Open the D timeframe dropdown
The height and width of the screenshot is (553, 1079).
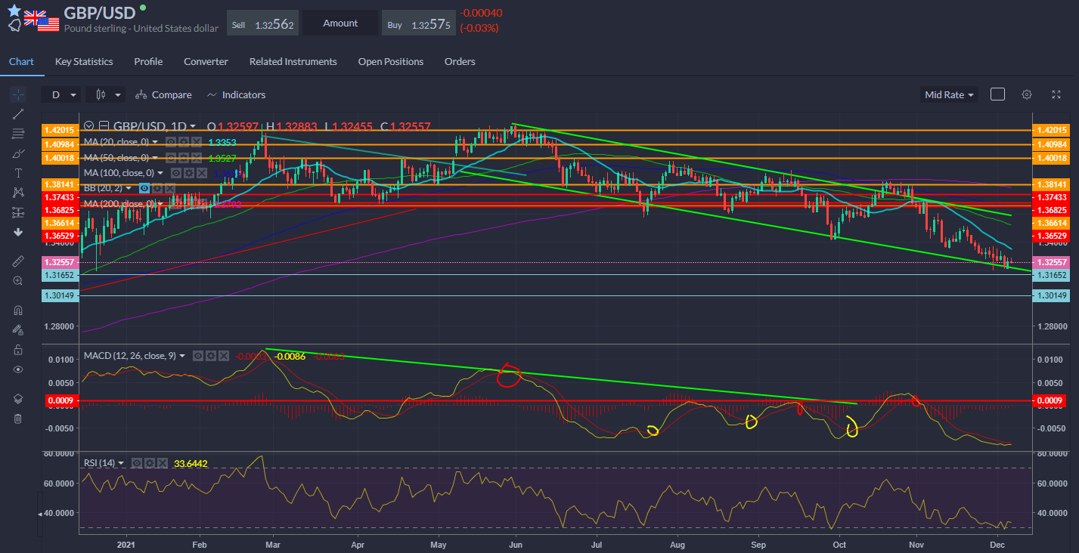pos(62,94)
